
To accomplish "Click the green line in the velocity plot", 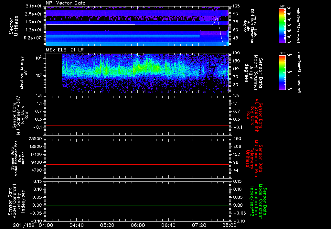I will point(137,205).
